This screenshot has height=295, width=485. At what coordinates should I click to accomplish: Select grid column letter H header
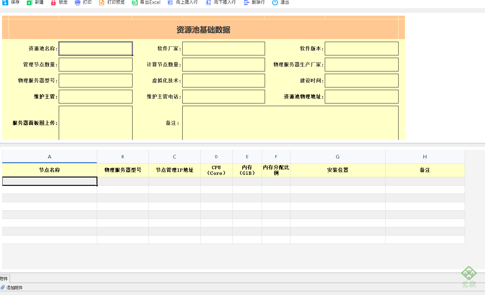425,157
